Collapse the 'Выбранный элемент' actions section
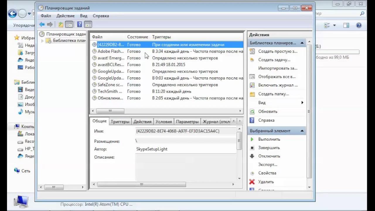 click(x=302, y=131)
